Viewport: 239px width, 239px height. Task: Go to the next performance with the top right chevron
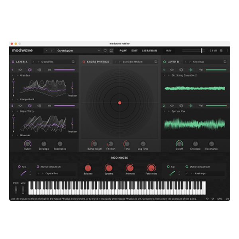[52, 51]
